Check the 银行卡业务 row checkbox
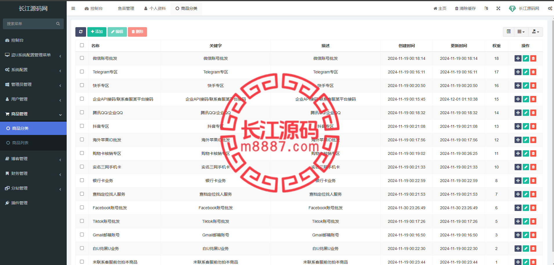 coord(82,180)
